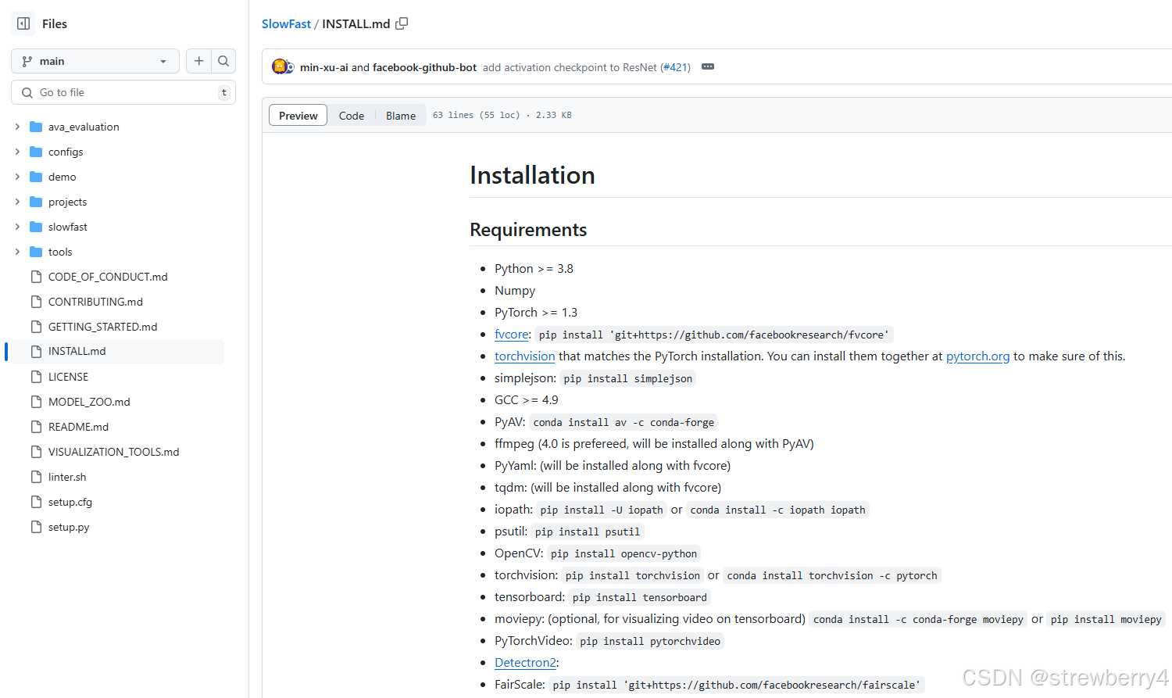Open the ava_evaluation folder
The width and height of the screenshot is (1172, 698).
tap(84, 127)
